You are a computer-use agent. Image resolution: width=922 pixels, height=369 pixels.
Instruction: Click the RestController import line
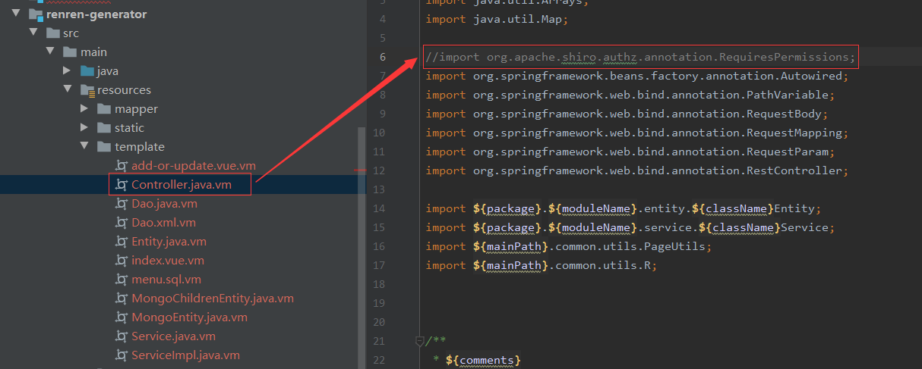pyautogui.click(x=636, y=170)
